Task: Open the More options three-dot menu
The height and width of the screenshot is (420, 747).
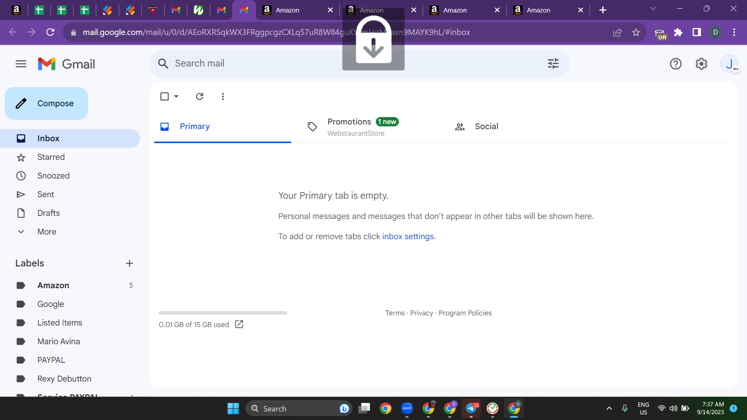Action: click(223, 96)
